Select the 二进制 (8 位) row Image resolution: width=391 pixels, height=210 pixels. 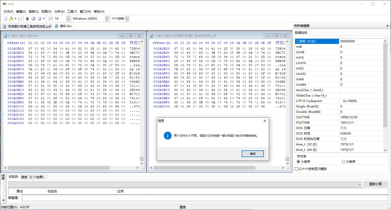[339, 41]
